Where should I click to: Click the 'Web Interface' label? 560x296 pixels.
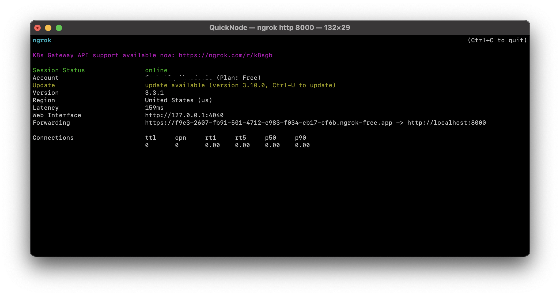57,115
